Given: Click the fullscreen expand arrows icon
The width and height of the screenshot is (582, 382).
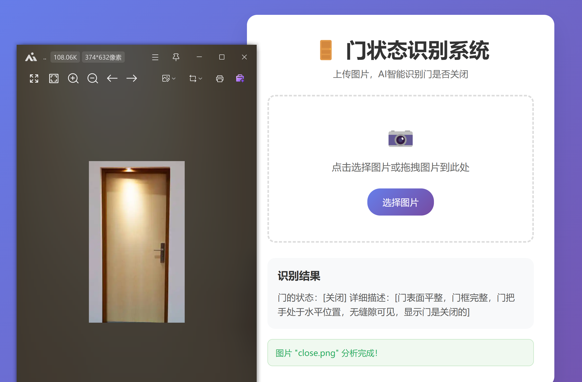Looking at the screenshot, I should click(34, 78).
